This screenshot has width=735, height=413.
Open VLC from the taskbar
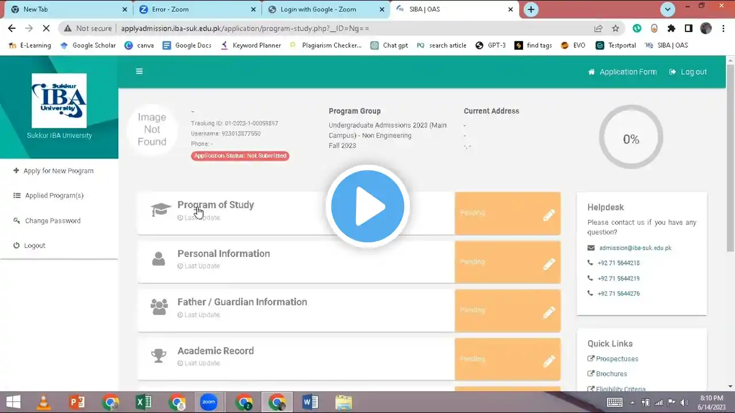43,402
